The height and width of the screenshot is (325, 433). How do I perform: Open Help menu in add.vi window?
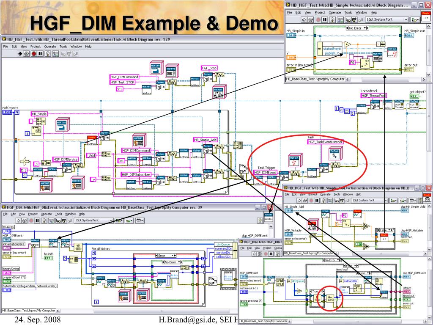(x=374, y=12)
